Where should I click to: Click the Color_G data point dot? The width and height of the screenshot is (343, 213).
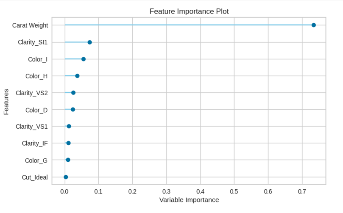click(x=68, y=160)
